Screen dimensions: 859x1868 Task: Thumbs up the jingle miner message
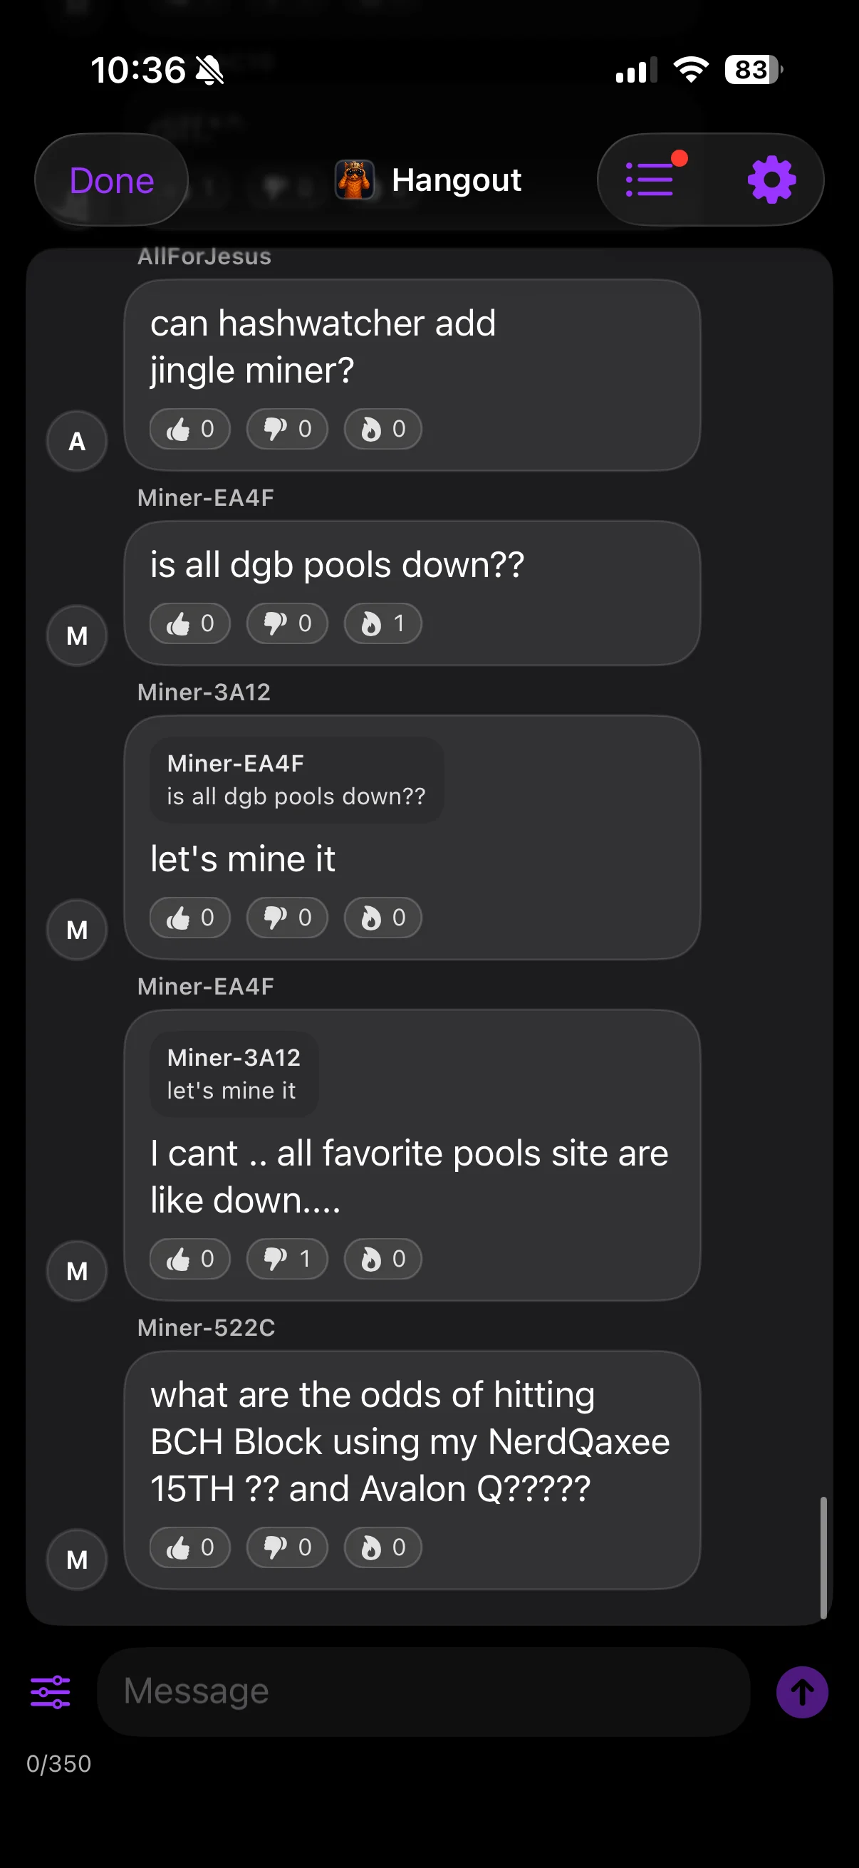[190, 430]
